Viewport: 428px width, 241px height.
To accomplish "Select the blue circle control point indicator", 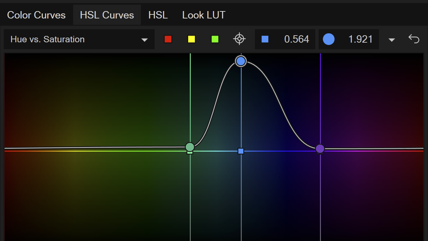I will pyautogui.click(x=329, y=39).
